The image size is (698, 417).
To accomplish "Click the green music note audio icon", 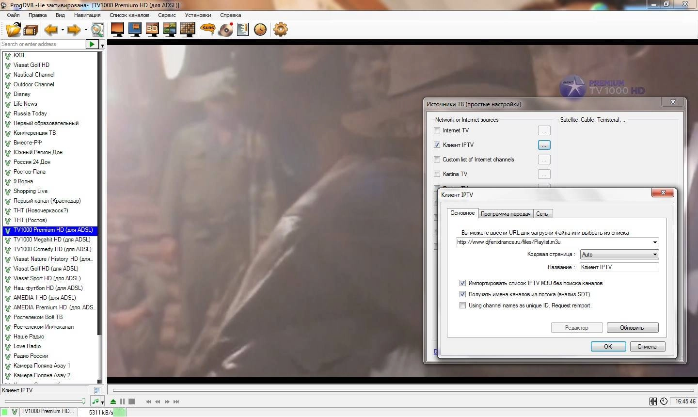I will pos(95,401).
